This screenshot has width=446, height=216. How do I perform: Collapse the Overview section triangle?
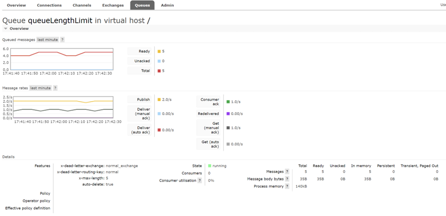(6, 29)
